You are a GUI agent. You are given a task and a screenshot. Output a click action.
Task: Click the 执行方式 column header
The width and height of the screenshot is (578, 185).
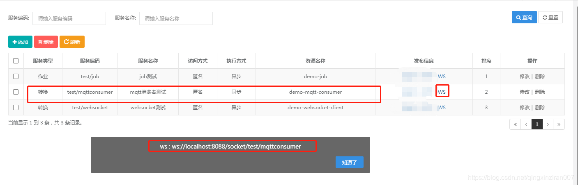click(236, 61)
